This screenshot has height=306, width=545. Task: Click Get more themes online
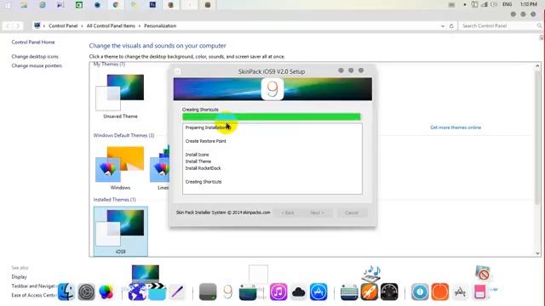(456, 127)
